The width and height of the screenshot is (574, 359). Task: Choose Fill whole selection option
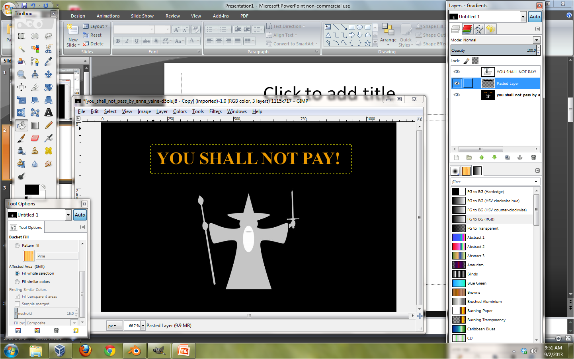[17, 273]
